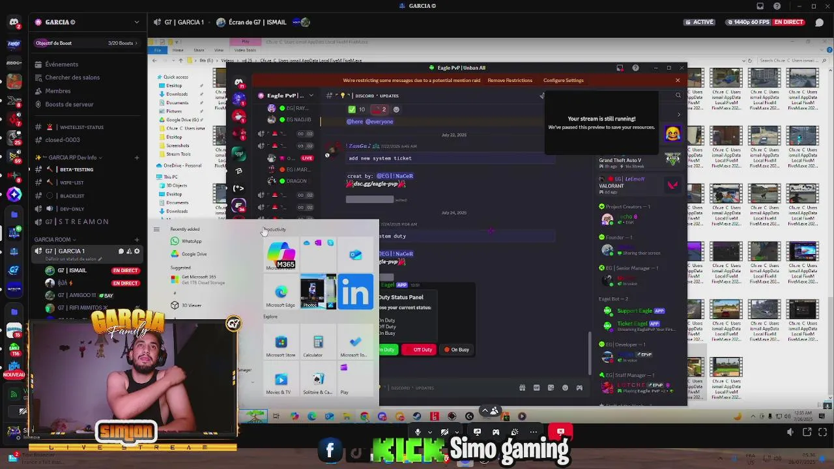Screen dimensions: 834x469
Task: Toggle the red reaction showing count 2
Action: 379,109
